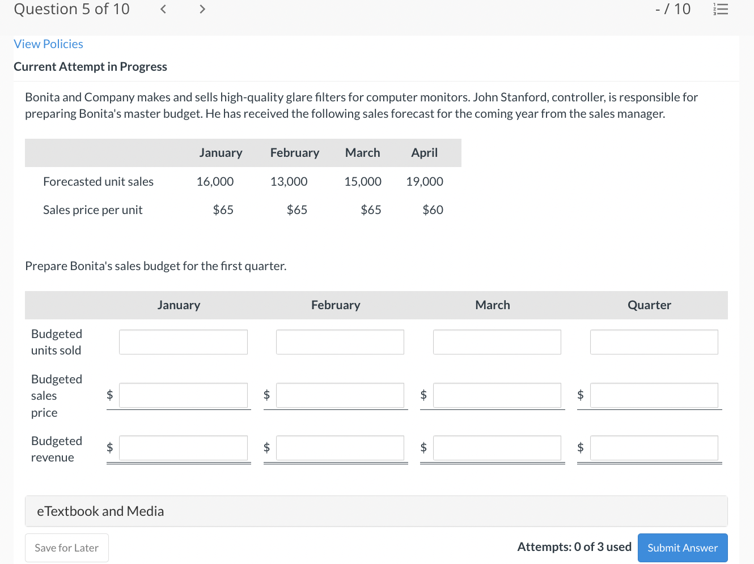Image resolution: width=754 pixels, height=564 pixels.
Task: Click the Submit Answer button
Action: coord(683,548)
